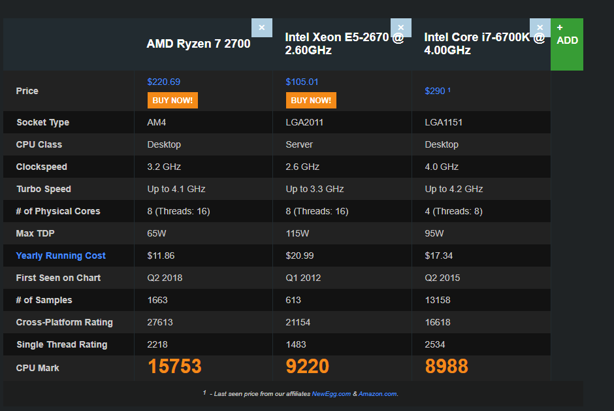The height and width of the screenshot is (411, 614).
Task: Click BUY NOW under the $220.69 price
Action: pyautogui.click(x=172, y=101)
